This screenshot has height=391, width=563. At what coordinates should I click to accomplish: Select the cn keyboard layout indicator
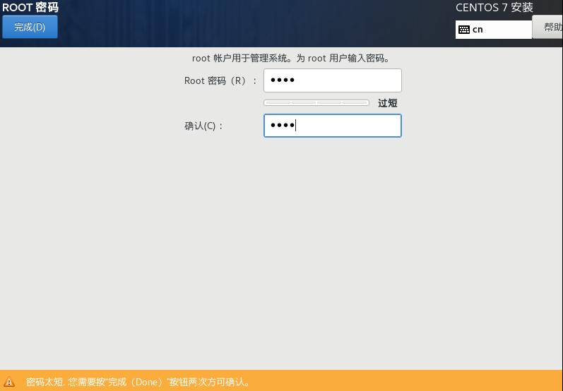point(493,30)
